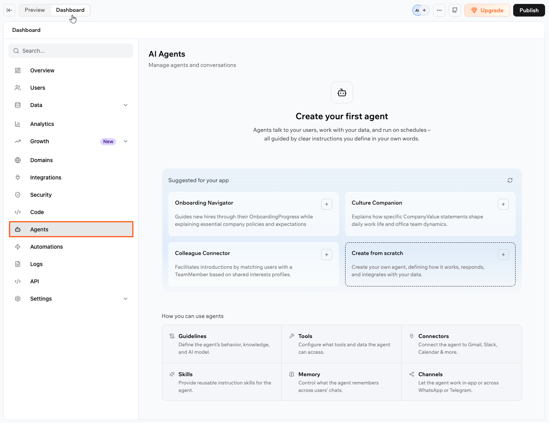This screenshot has height=423, width=549.
Task: Add a collaborator with the header plus icon
Action: 424,10
